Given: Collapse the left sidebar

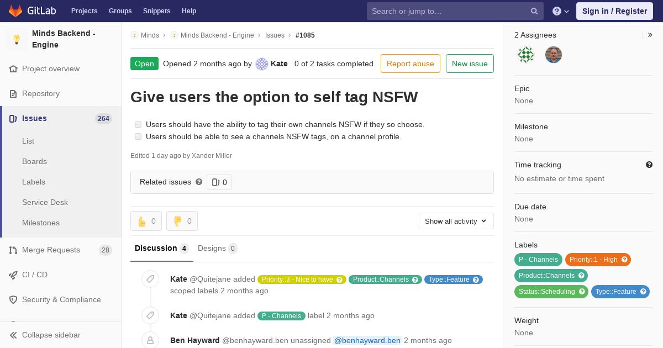Looking at the screenshot, I should (x=51, y=335).
